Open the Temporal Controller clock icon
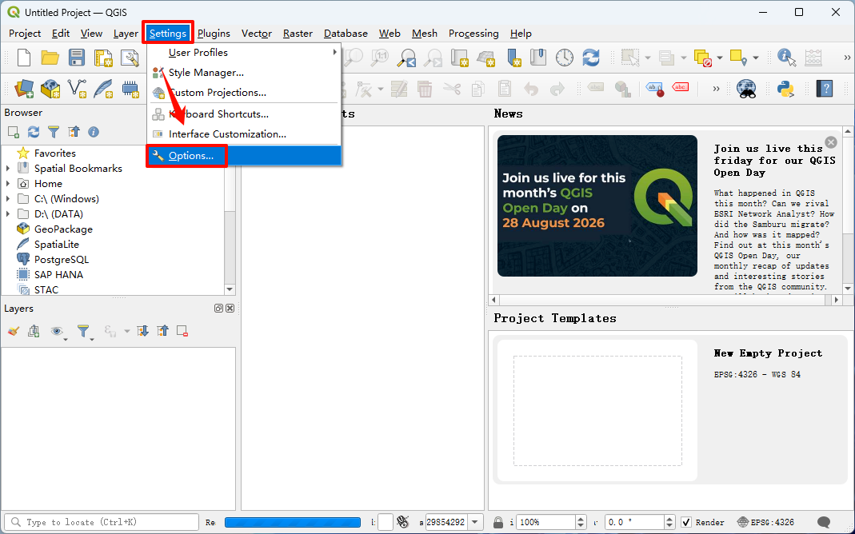 [565, 58]
